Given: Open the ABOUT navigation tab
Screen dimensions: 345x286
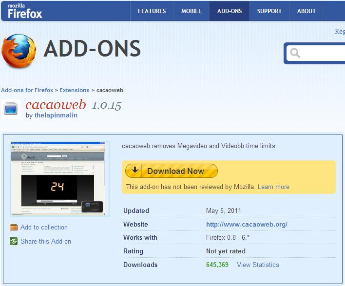Looking at the screenshot, I should pos(307,11).
